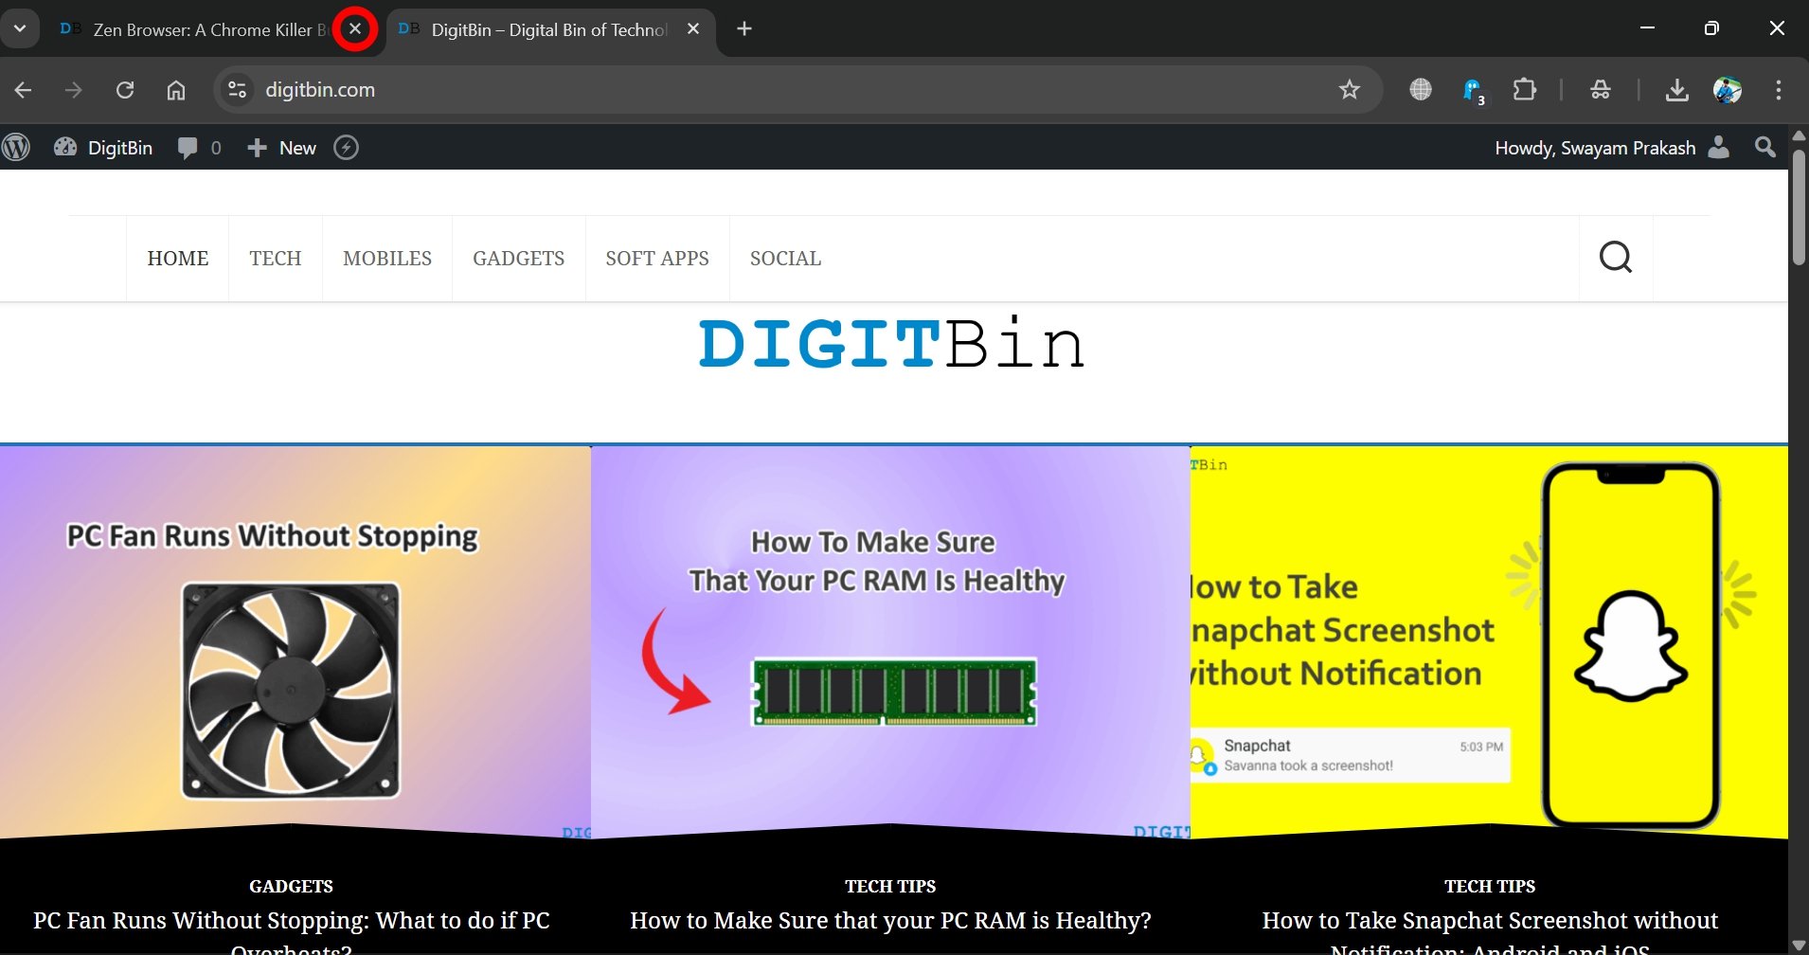Bookmark this page with star icon
Screen dimensions: 1809x955
coord(1350,90)
